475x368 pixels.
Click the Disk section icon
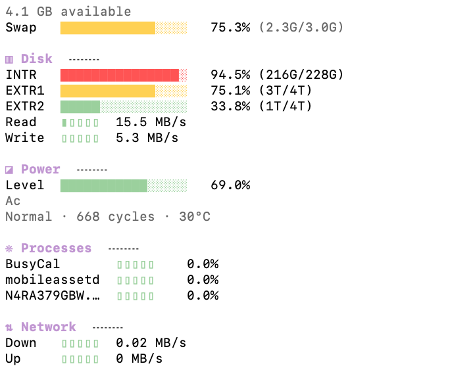(x=9, y=59)
